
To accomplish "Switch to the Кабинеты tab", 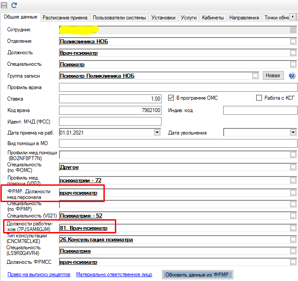I will click(x=213, y=18).
